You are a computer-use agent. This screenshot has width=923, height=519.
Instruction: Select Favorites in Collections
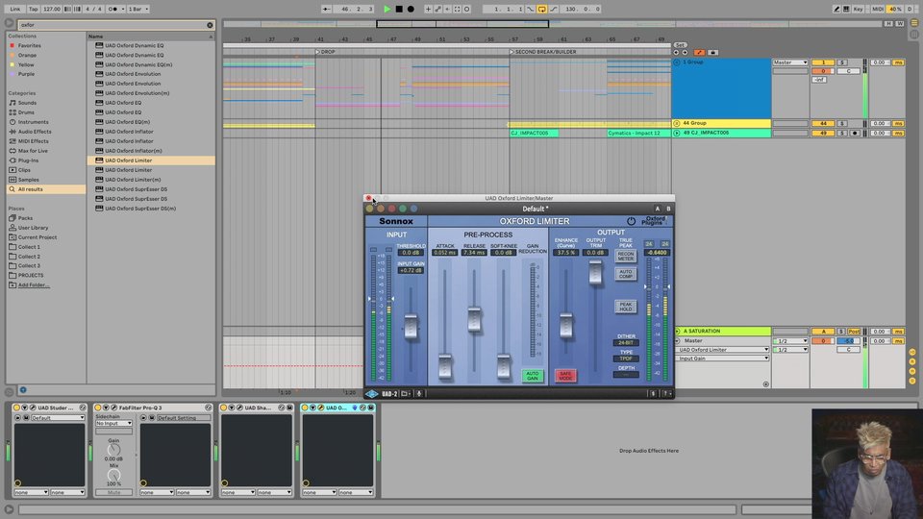click(30, 45)
